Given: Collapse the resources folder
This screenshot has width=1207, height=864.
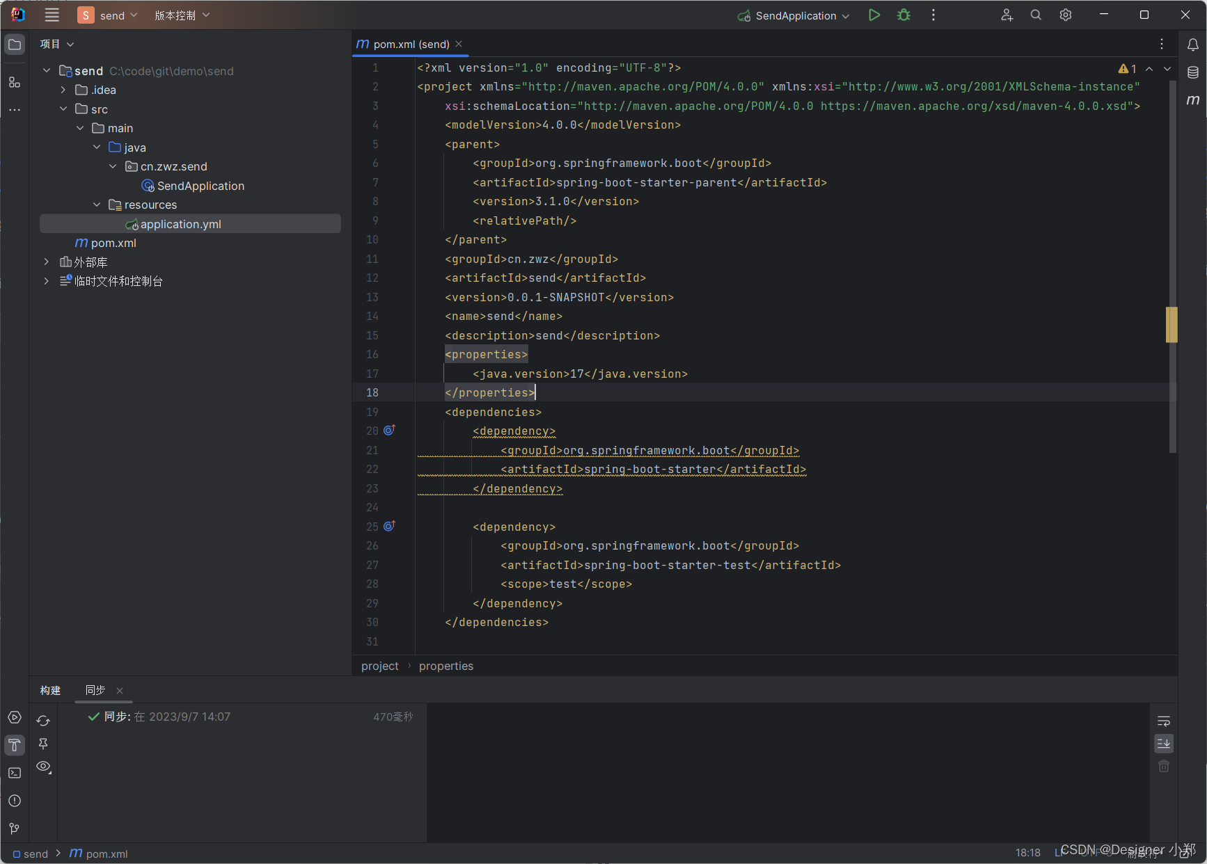Looking at the screenshot, I should (x=97, y=205).
